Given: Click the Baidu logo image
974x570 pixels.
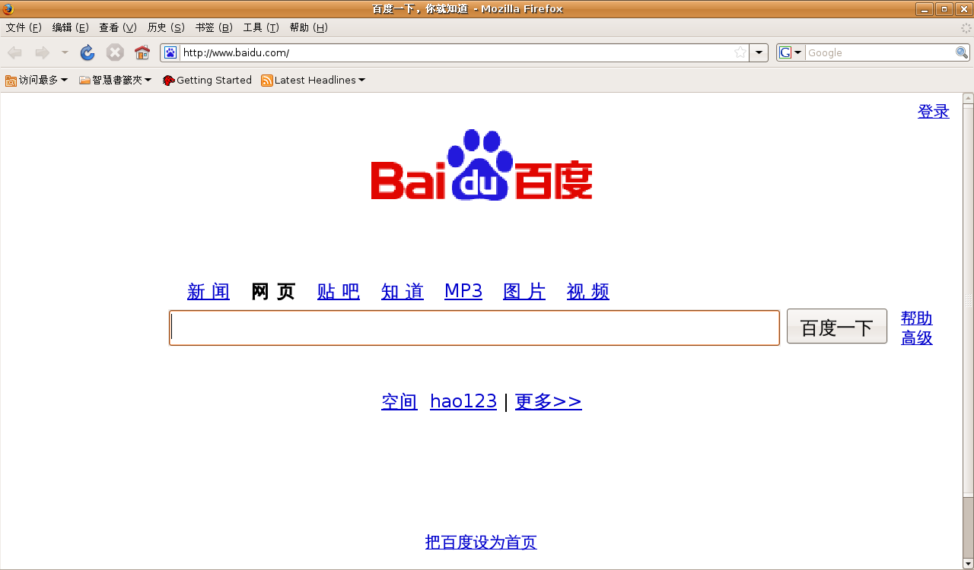Looking at the screenshot, I should [x=482, y=165].
